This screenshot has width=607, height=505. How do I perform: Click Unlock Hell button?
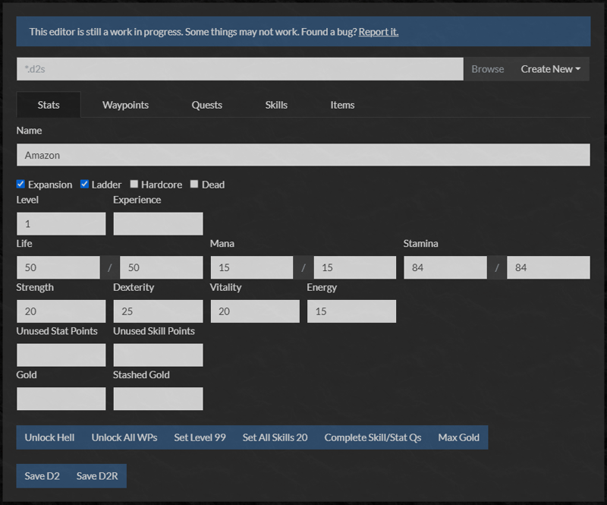click(49, 437)
